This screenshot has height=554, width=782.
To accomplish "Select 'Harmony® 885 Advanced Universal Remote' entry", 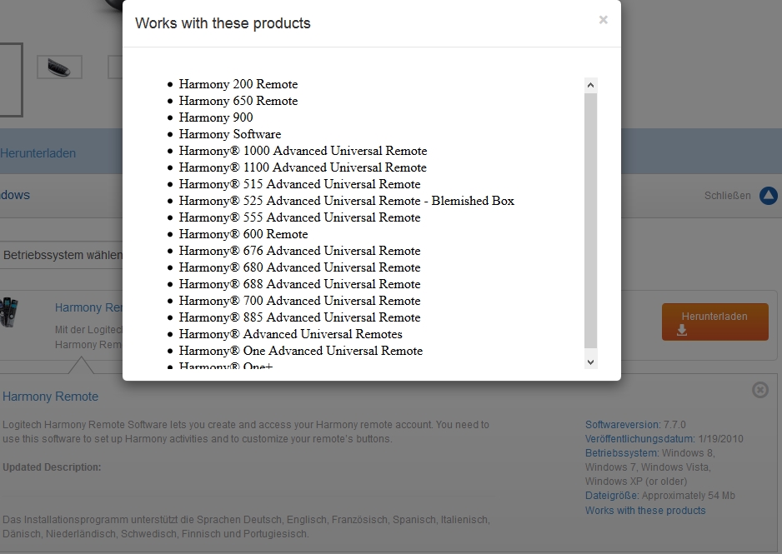I will 300,317.
